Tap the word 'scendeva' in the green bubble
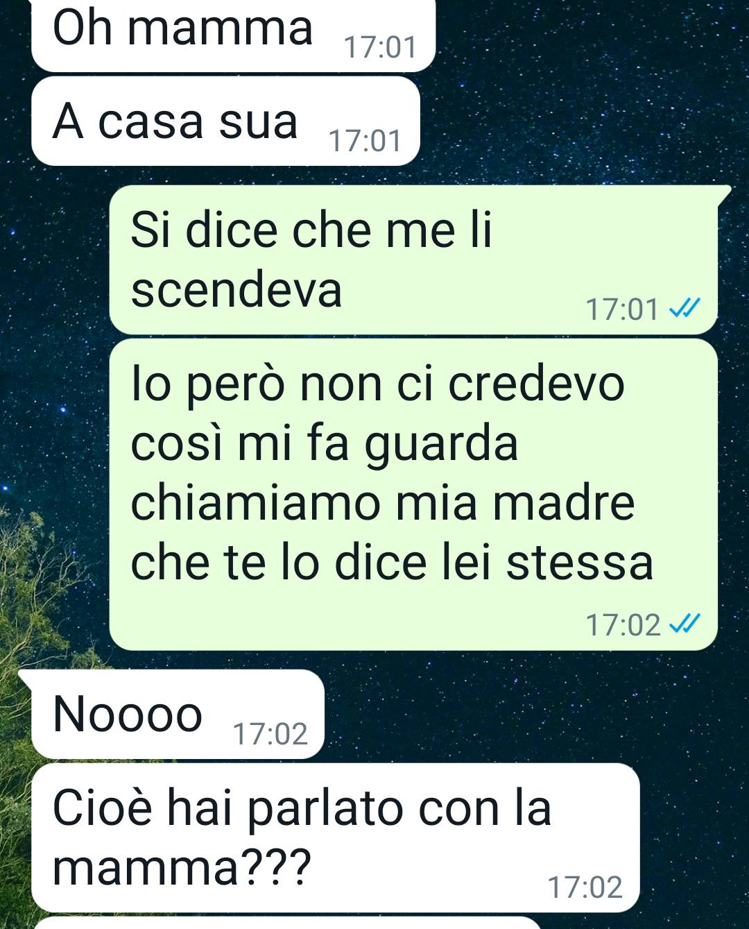 (x=236, y=289)
